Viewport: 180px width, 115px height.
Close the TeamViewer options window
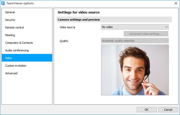(x=176, y=3)
